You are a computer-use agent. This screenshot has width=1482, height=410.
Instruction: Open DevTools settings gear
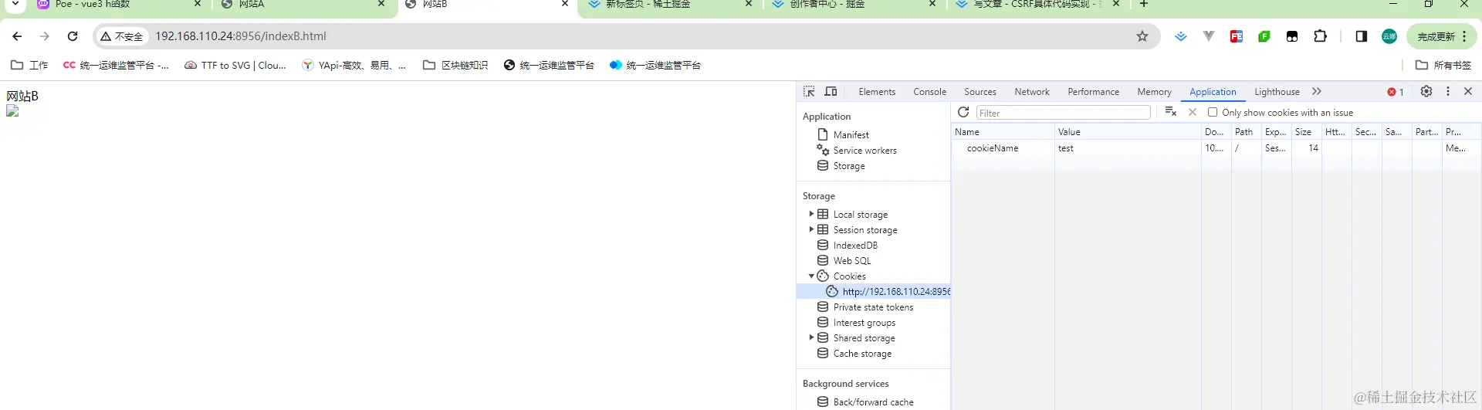pyautogui.click(x=1426, y=91)
